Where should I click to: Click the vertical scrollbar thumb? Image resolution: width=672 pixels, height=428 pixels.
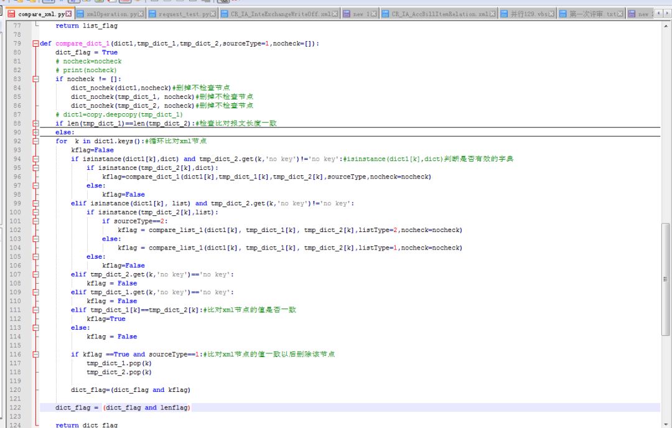(666, 279)
